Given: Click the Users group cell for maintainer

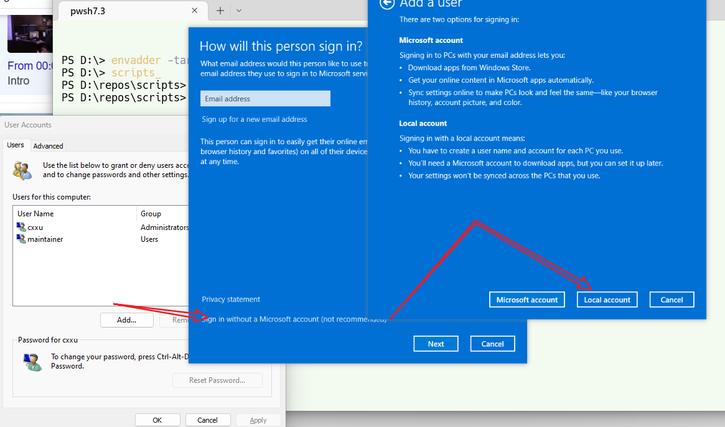Looking at the screenshot, I should [x=149, y=239].
